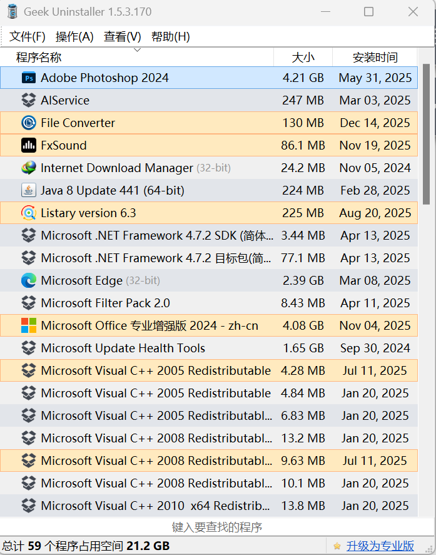The height and width of the screenshot is (555, 436).
Task: Click the Microsoft Edge icon
Action: pos(29,280)
